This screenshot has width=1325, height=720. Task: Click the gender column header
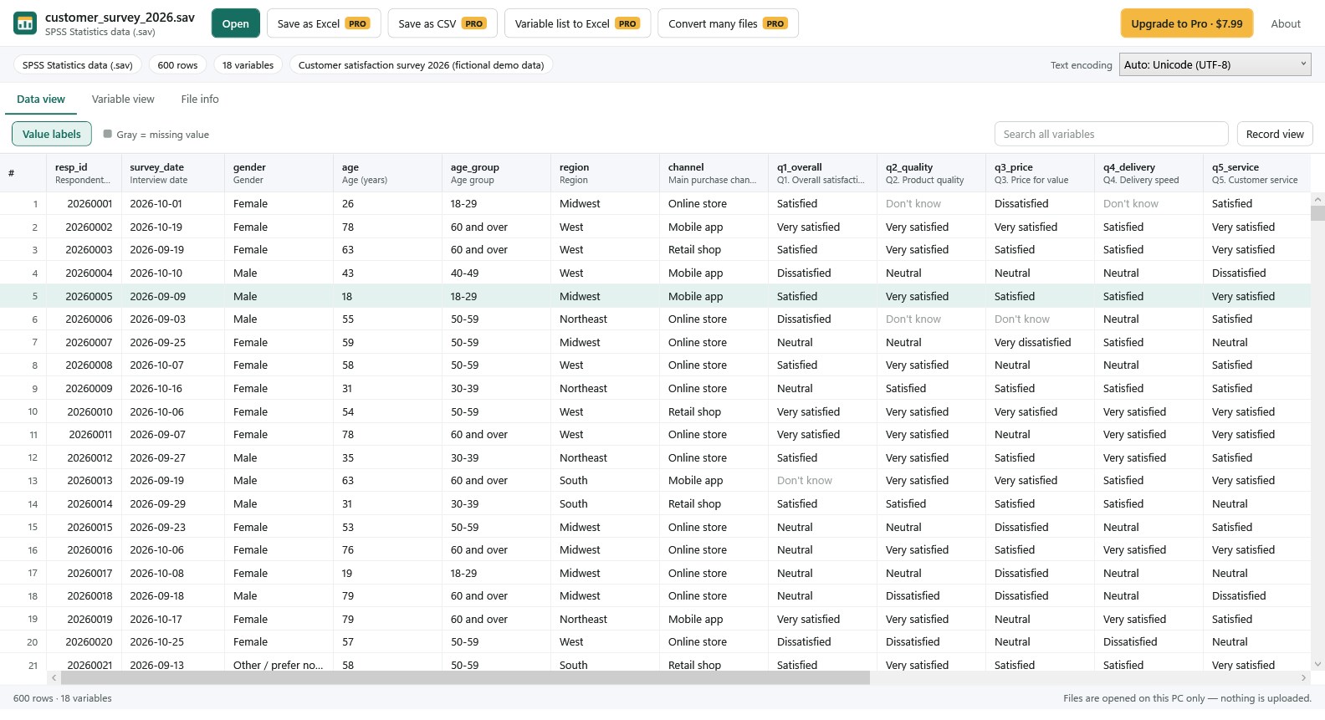(279, 173)
